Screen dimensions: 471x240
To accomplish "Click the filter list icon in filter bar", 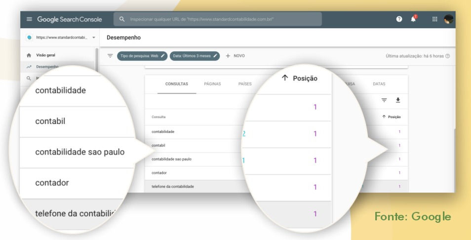I will pos(110,56).
